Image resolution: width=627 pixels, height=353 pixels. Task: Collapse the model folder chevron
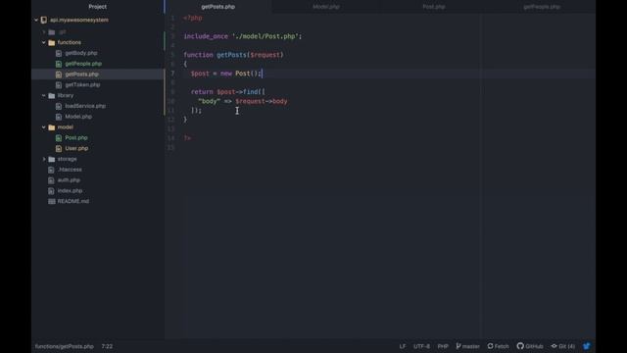coord(44,127)
